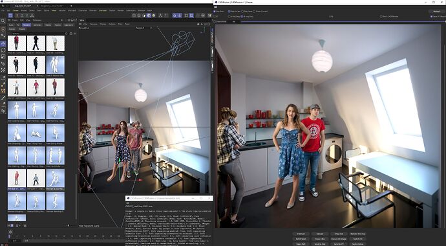Click the Superposed value field showing 60
This screenshot has height=246, width=446.
pos(234,21)
